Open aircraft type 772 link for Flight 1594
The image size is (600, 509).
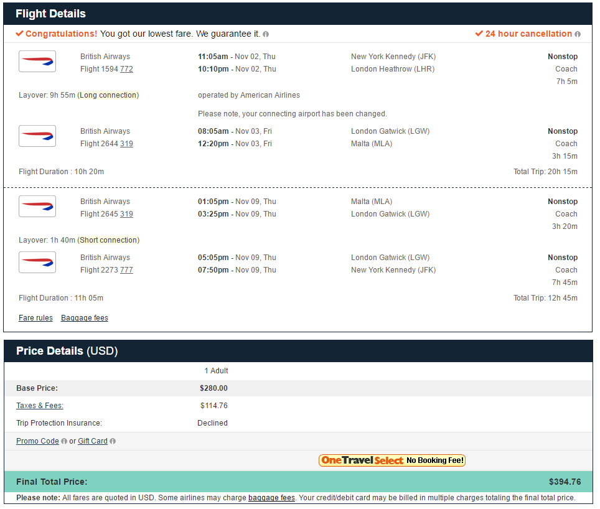tap(126, 69)
